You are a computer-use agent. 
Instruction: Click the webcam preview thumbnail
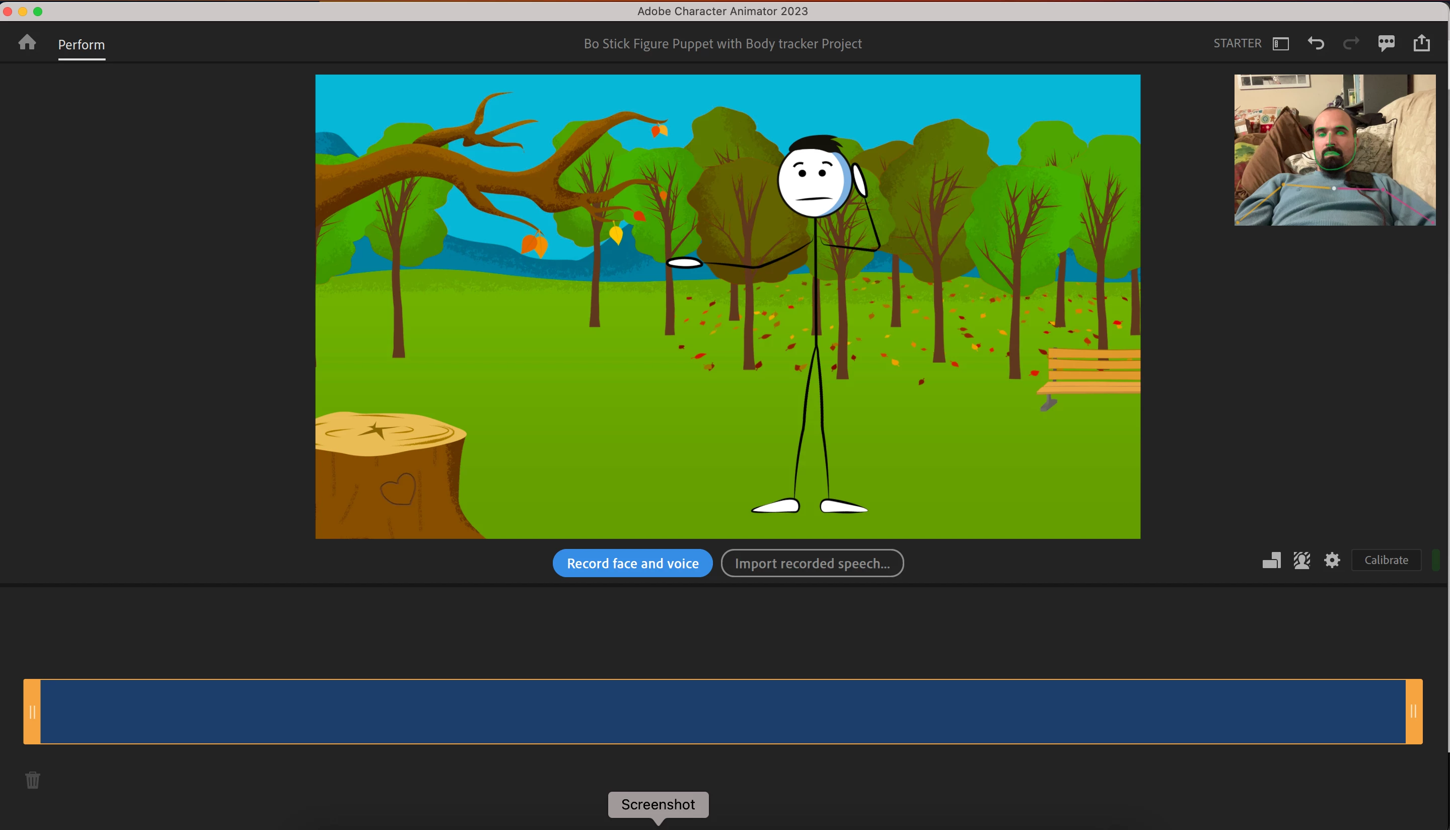pos(1334,150)
